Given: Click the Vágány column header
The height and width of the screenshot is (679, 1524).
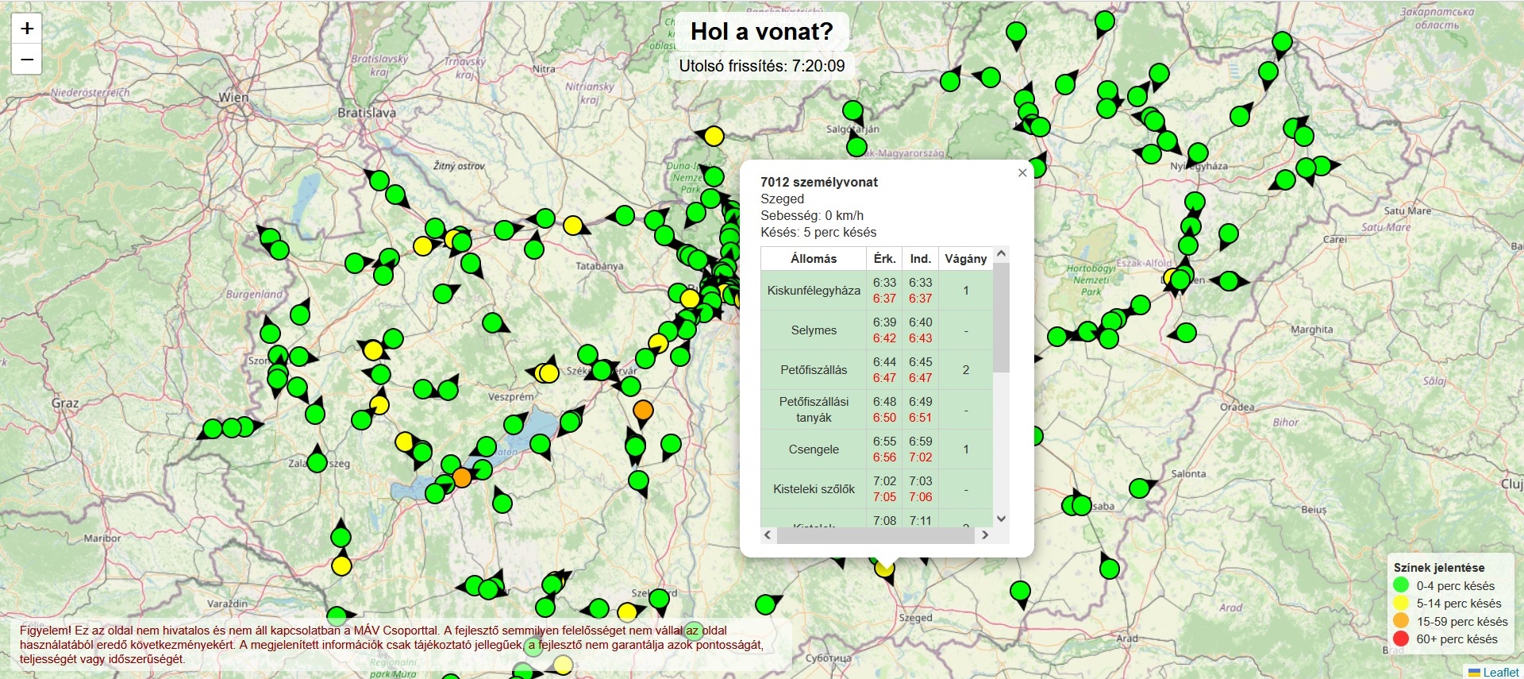Looking at the screenshot, I should click(965, 259).
